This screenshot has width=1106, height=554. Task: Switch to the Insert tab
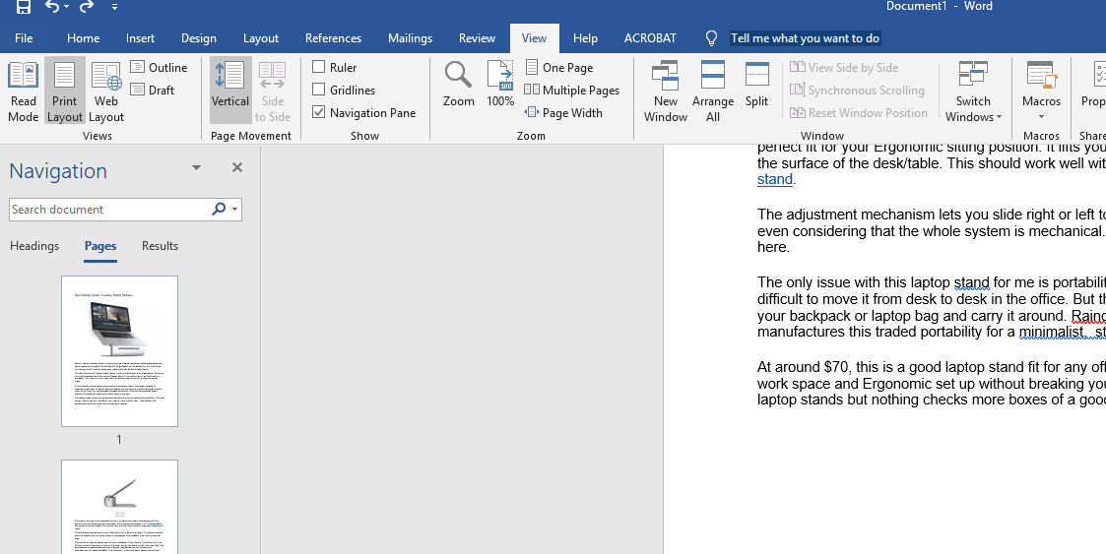pos(141,38)
